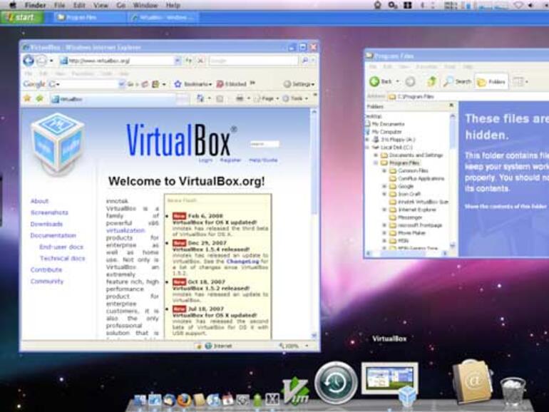
Task: Click the VirtualBox site search field
Action: [265, 144]
